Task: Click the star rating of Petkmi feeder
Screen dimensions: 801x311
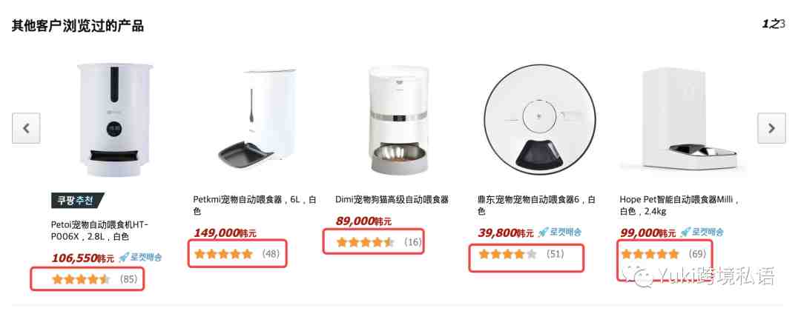Action: coord(223,254)
